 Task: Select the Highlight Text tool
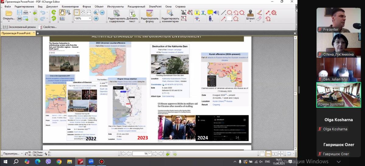(x=197, y=12)
